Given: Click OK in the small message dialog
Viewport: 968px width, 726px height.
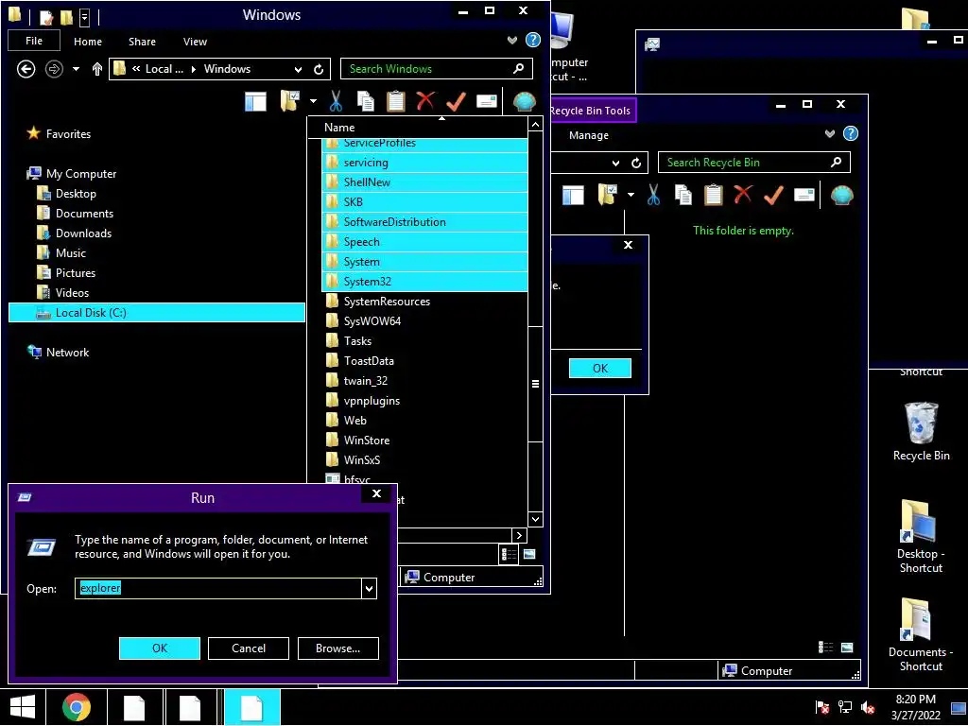Looking at the screenshot, I should pos(600,369).
